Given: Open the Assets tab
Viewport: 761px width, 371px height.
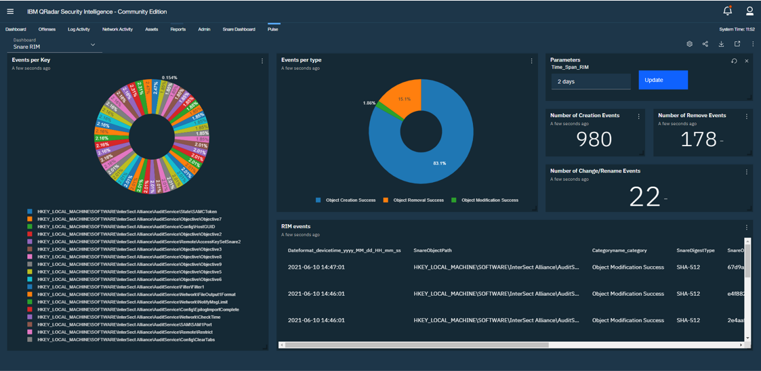Looking at the screenshot, I should (151, 30).
